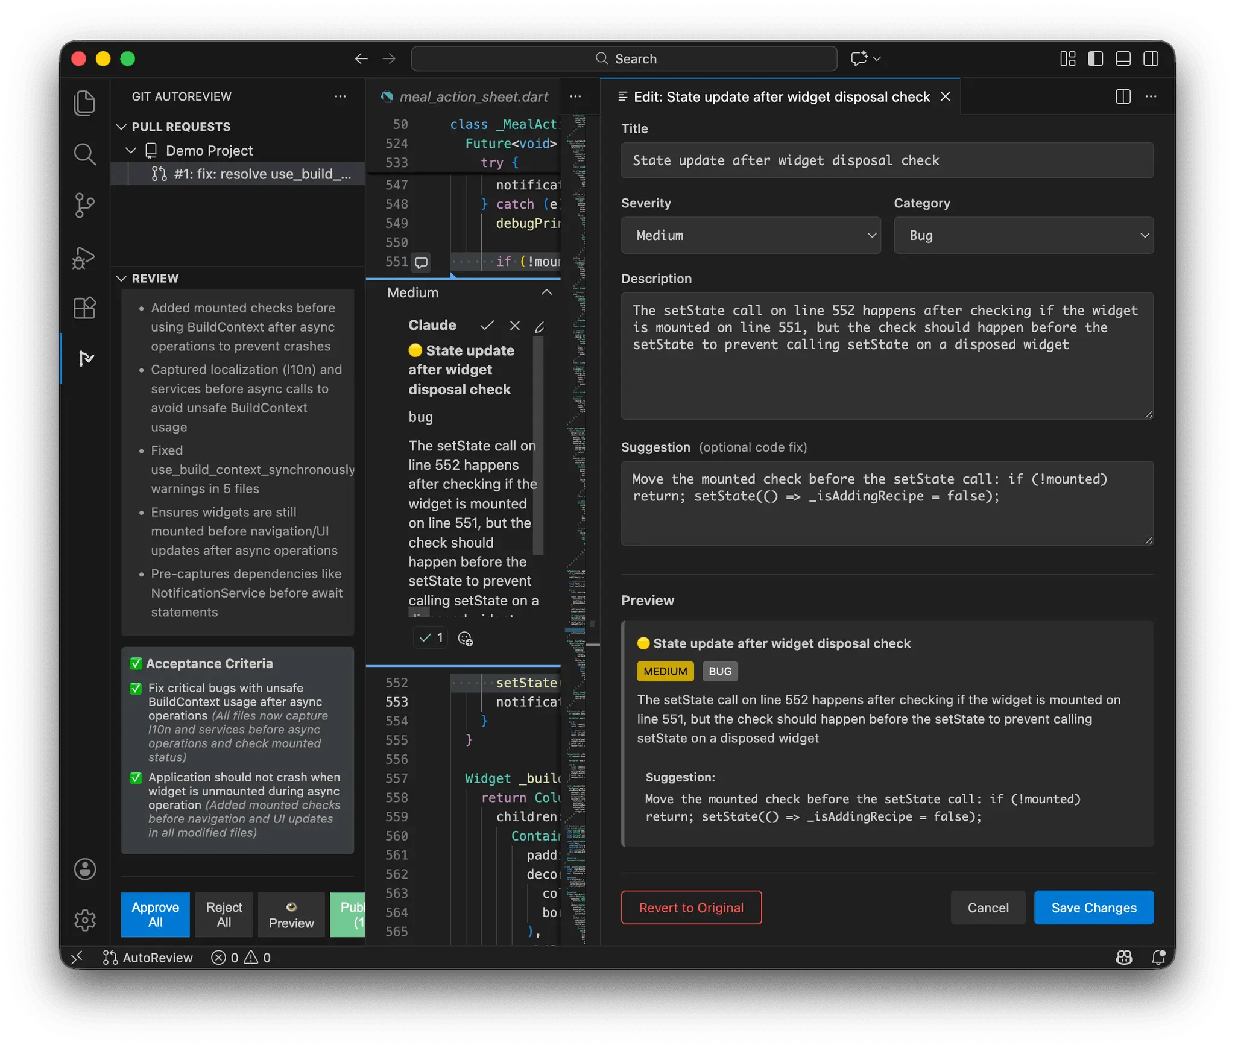Open the remote window status bar icon
Viewport: 1235px width, 1048px height.
77,958
